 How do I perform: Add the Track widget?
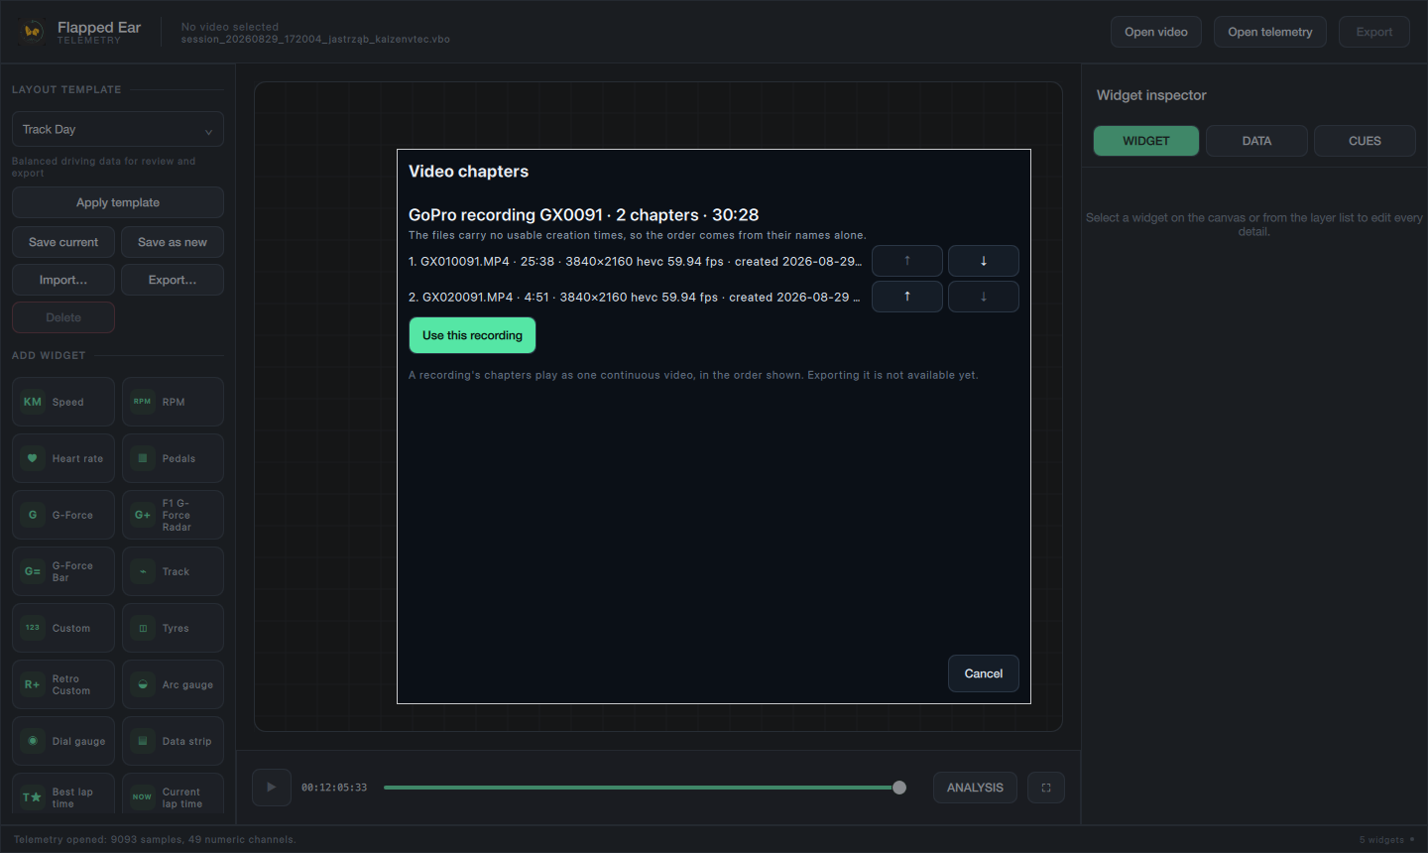tap(173, 571)
